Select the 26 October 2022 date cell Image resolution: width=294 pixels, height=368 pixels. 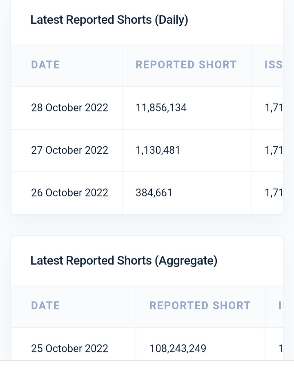[69, 193]
